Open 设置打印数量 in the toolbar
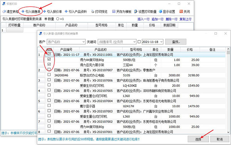Image resolution: width=231 pixels, height=145 pixels. (x=146, y=12)
